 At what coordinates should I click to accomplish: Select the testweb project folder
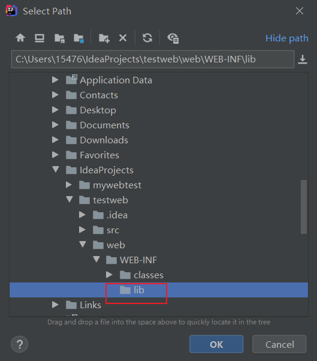tap(159, 200)
